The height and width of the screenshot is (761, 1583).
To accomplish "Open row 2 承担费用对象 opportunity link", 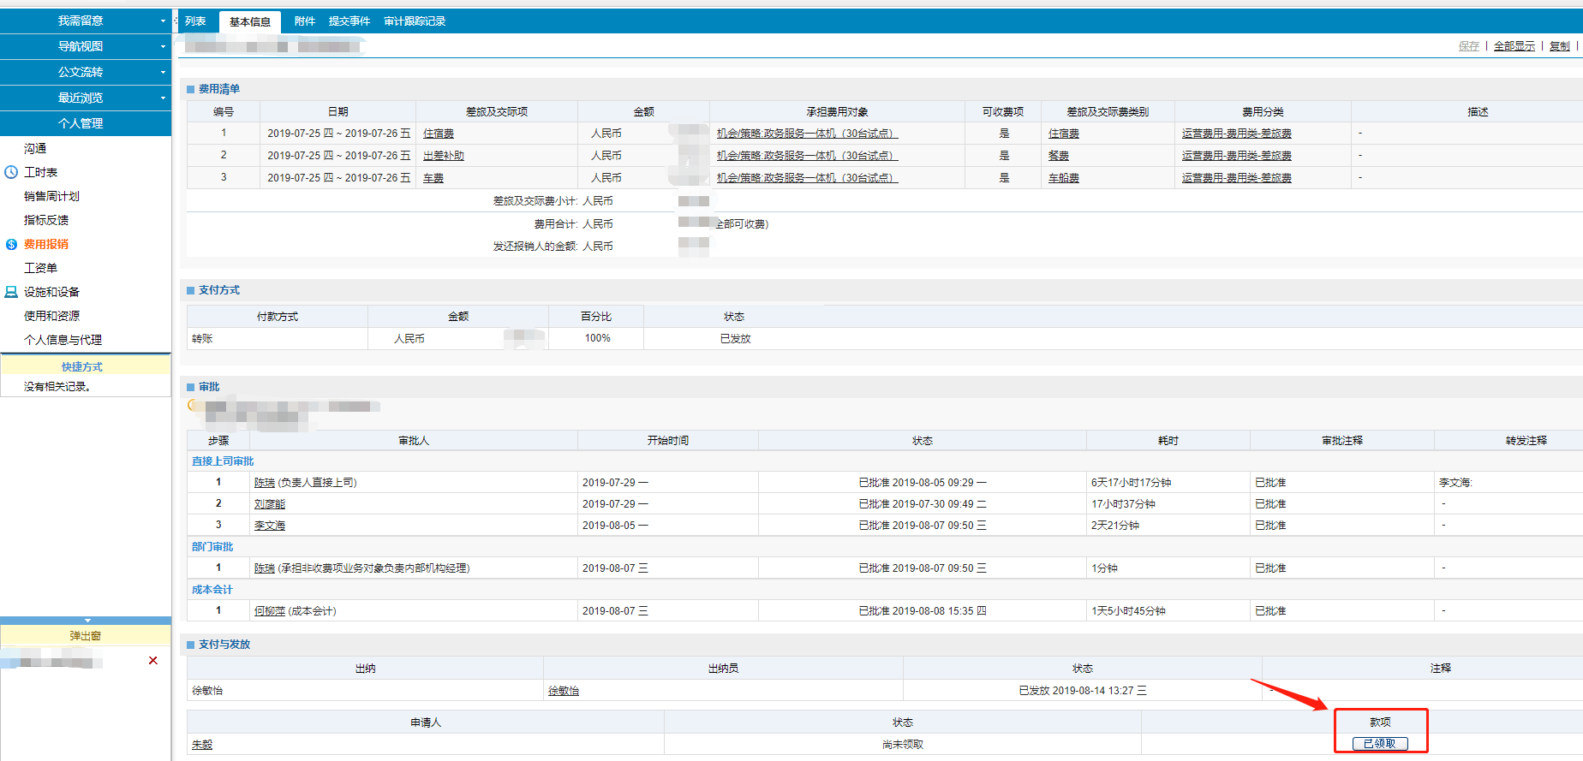I will tap(807, 156).
